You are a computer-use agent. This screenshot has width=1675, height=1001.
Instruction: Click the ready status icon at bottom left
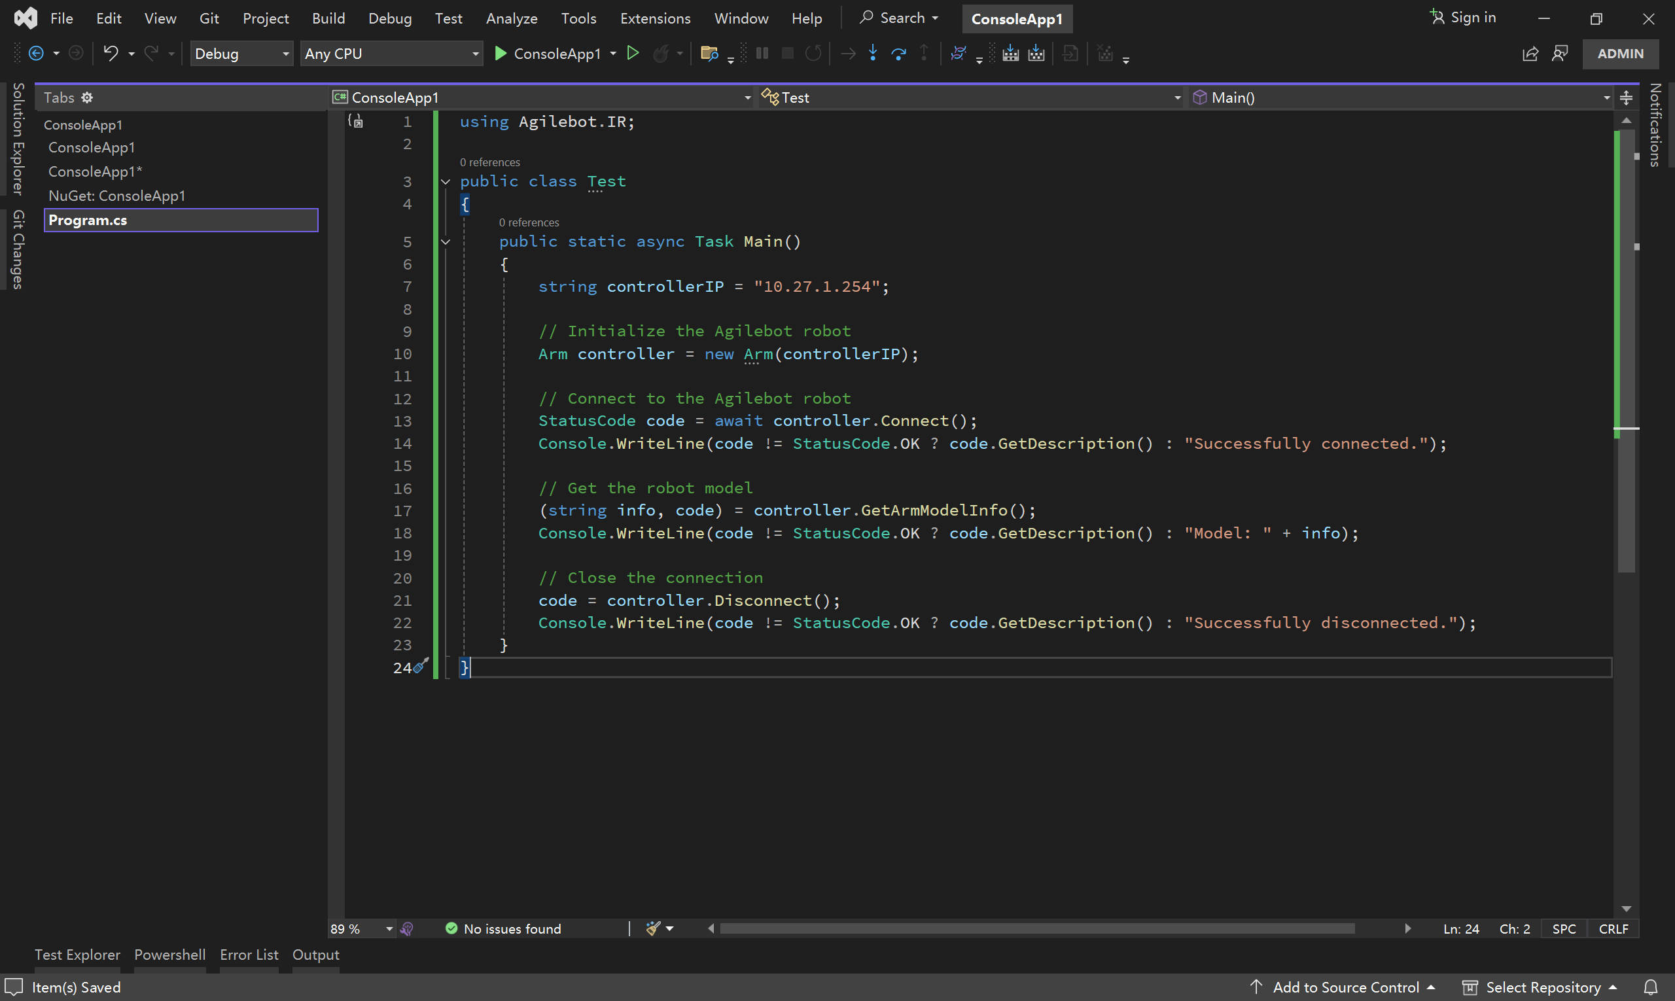tap(14, 987)
